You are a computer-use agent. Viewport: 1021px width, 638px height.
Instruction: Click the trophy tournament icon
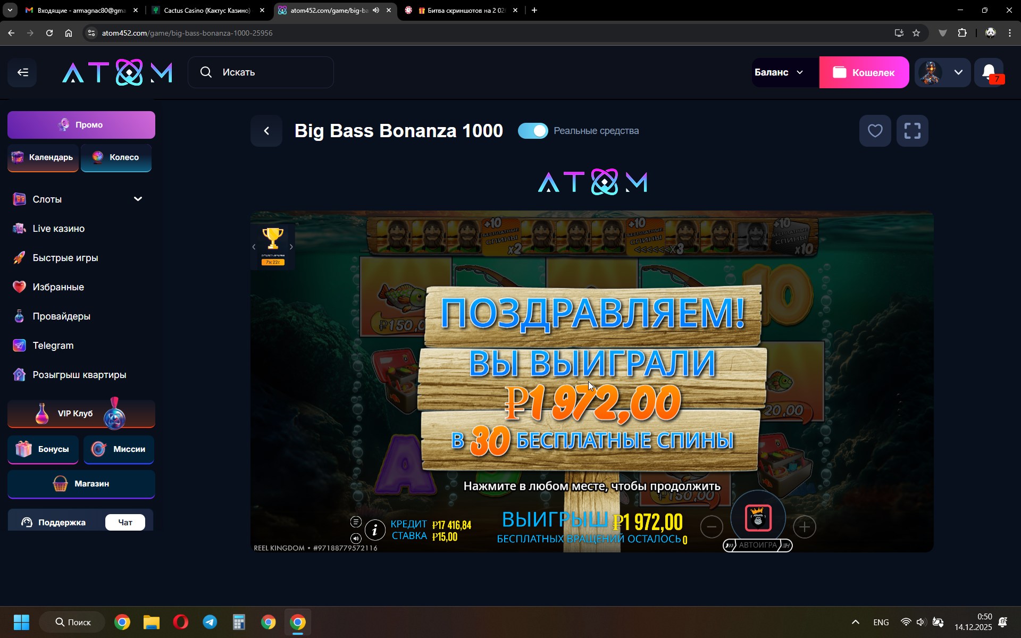[272, 239]
